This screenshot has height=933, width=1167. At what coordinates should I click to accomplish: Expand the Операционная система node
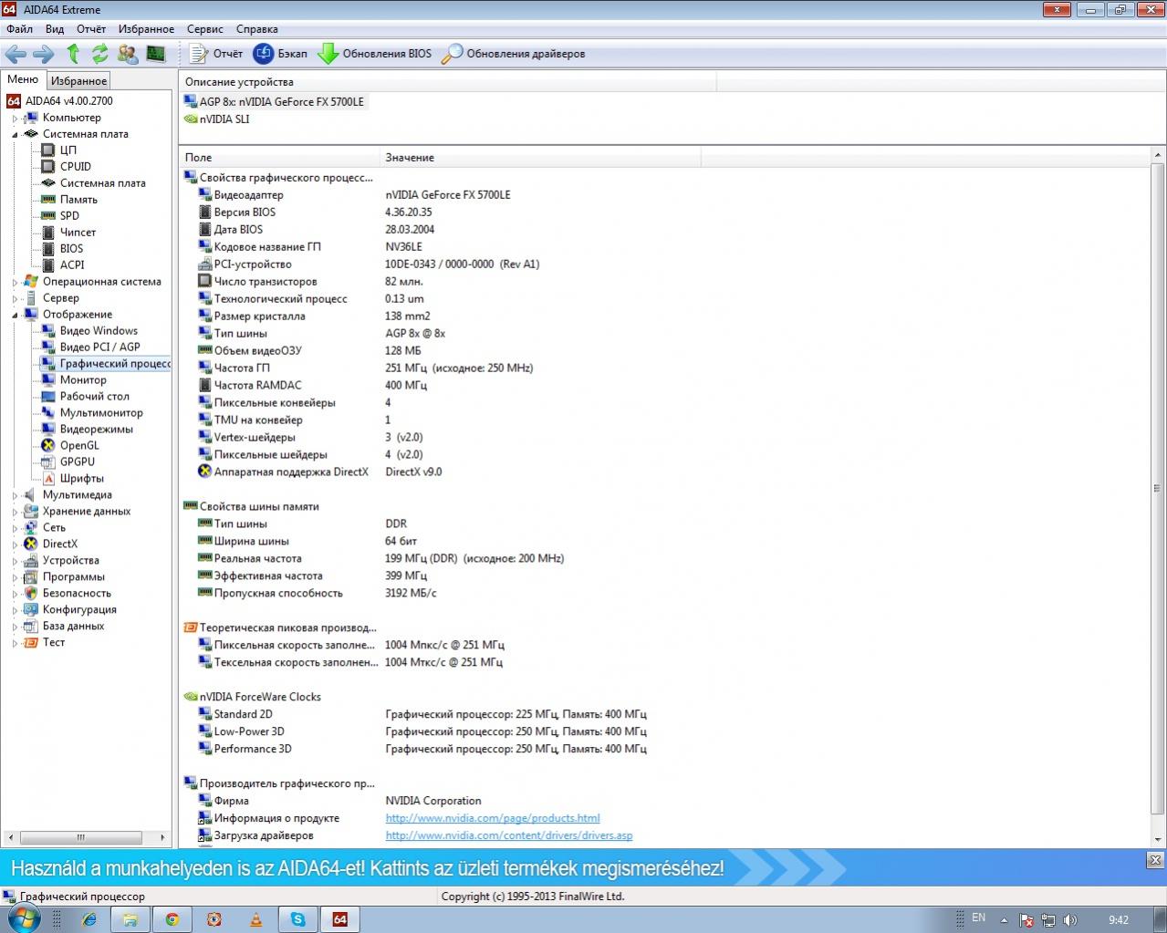click(x=15, y=282)
